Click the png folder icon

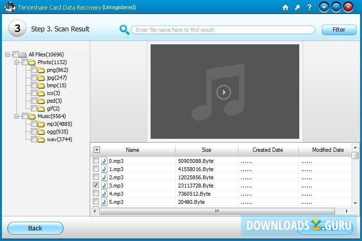[x=41, y=70]
